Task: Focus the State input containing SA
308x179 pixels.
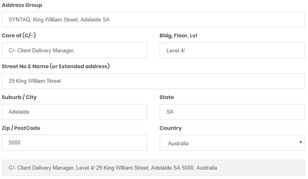Action: [232, 112]
